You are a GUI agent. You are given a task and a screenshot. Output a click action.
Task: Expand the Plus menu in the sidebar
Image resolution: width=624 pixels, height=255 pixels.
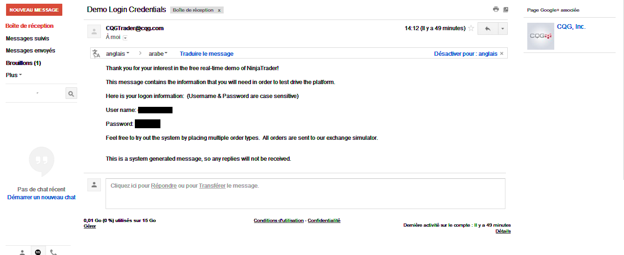[x=14, y=75]
